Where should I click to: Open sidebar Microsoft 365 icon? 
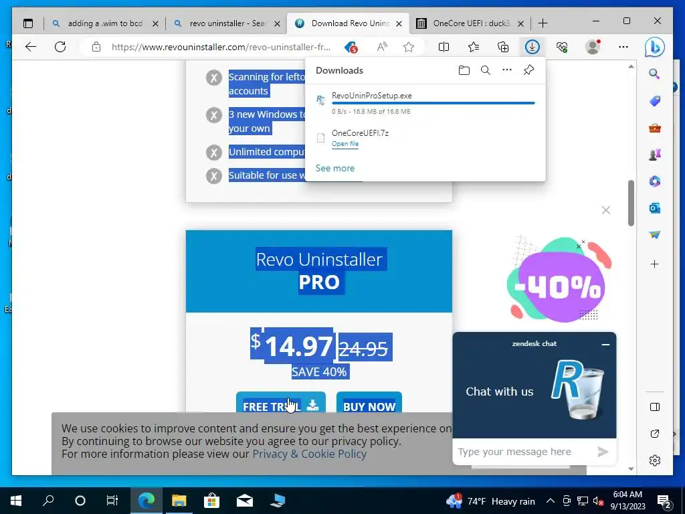(x=654, y=181)
